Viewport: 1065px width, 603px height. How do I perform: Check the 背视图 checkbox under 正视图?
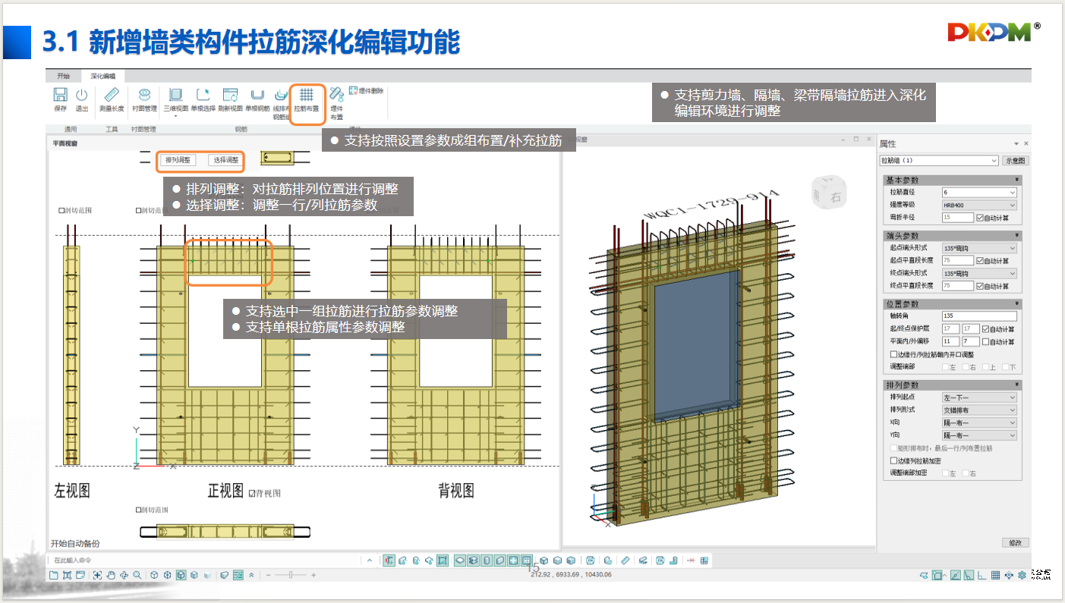point(253,493)
